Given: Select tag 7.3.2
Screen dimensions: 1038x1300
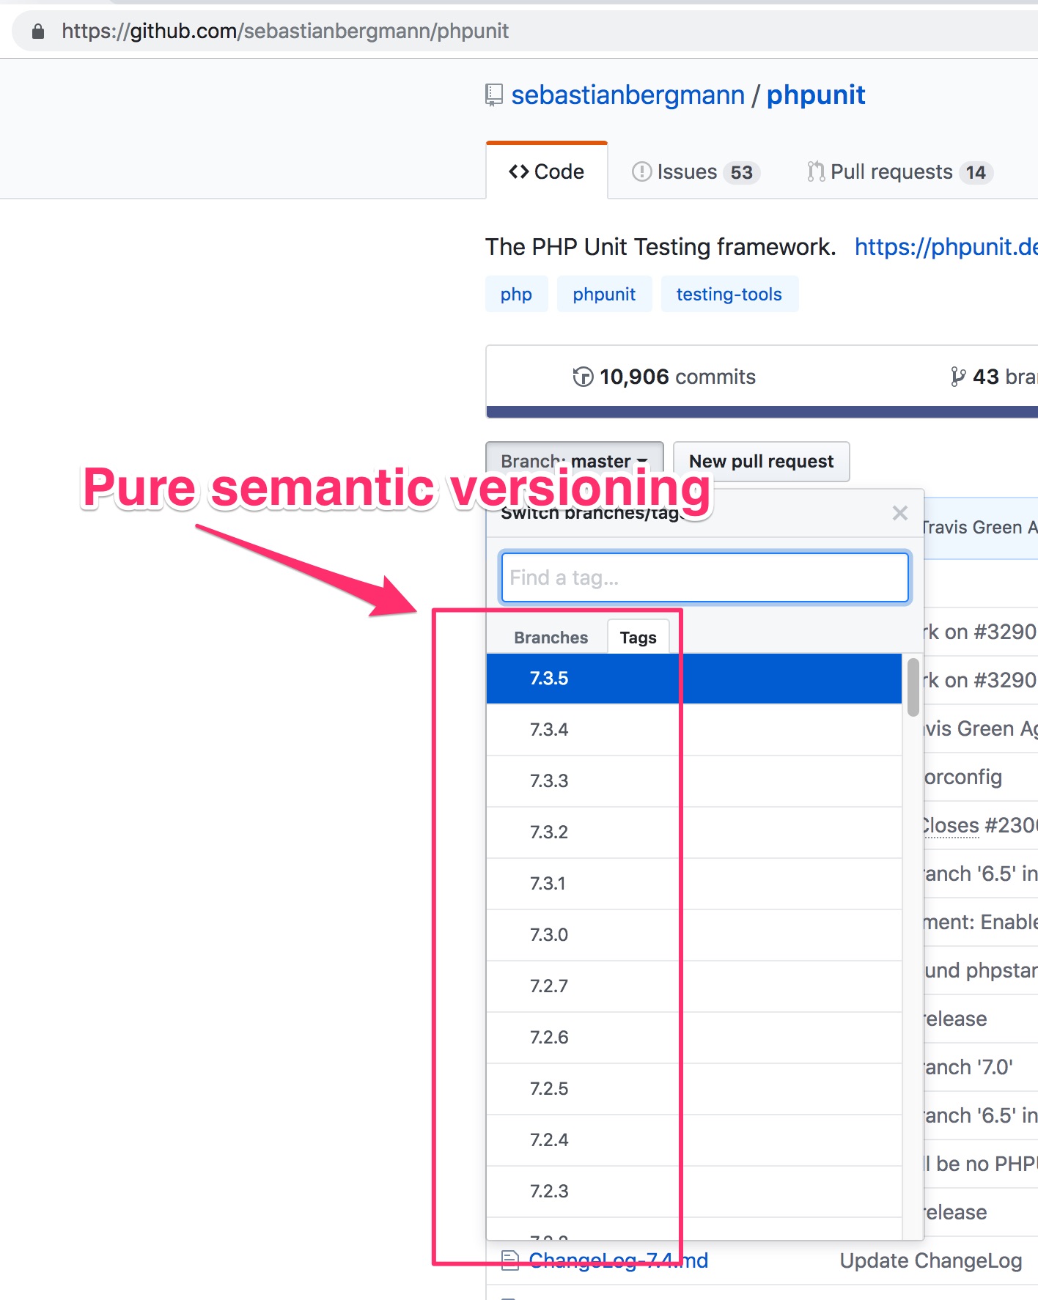Looking at the screenshot, I should (x=693, y=832).
